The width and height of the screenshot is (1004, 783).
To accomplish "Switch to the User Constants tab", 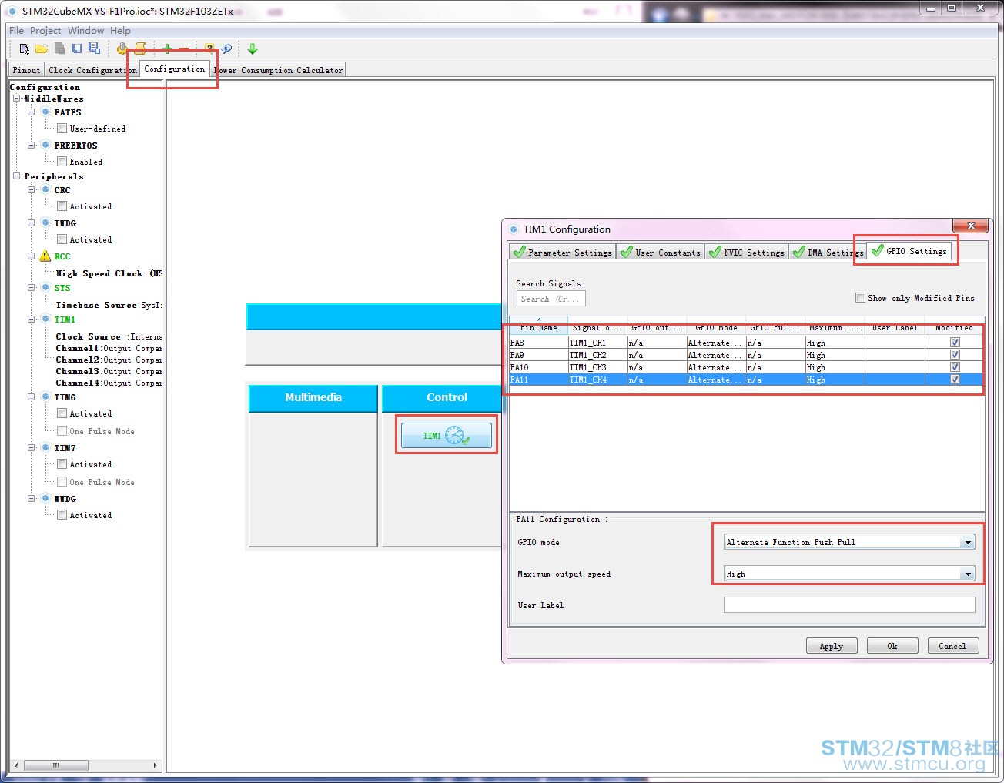I will [660, 253].
